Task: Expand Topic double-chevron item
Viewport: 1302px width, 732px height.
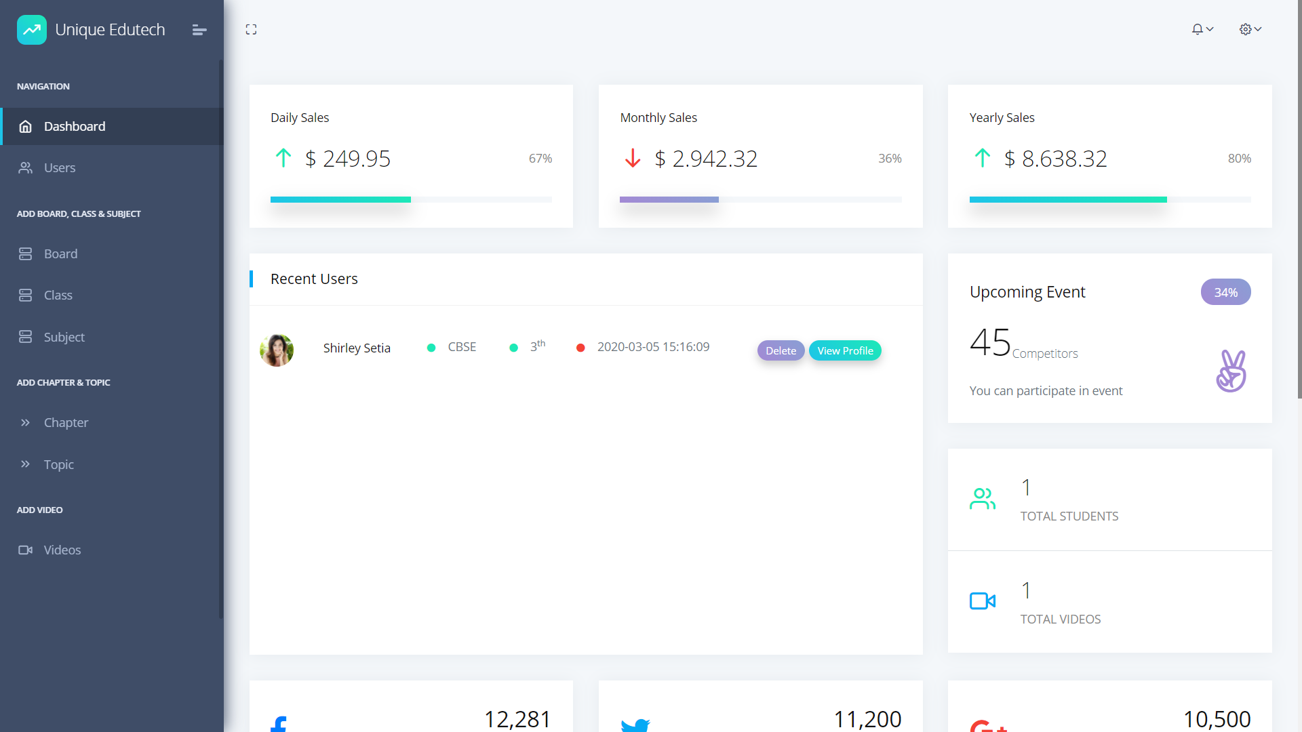Action: pos(26,464)
